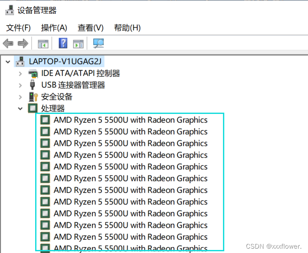Click the 设备管理器 title bar app icon
Image resolution: width=308 pixels, height=253 pixels.
click(10, 10)
